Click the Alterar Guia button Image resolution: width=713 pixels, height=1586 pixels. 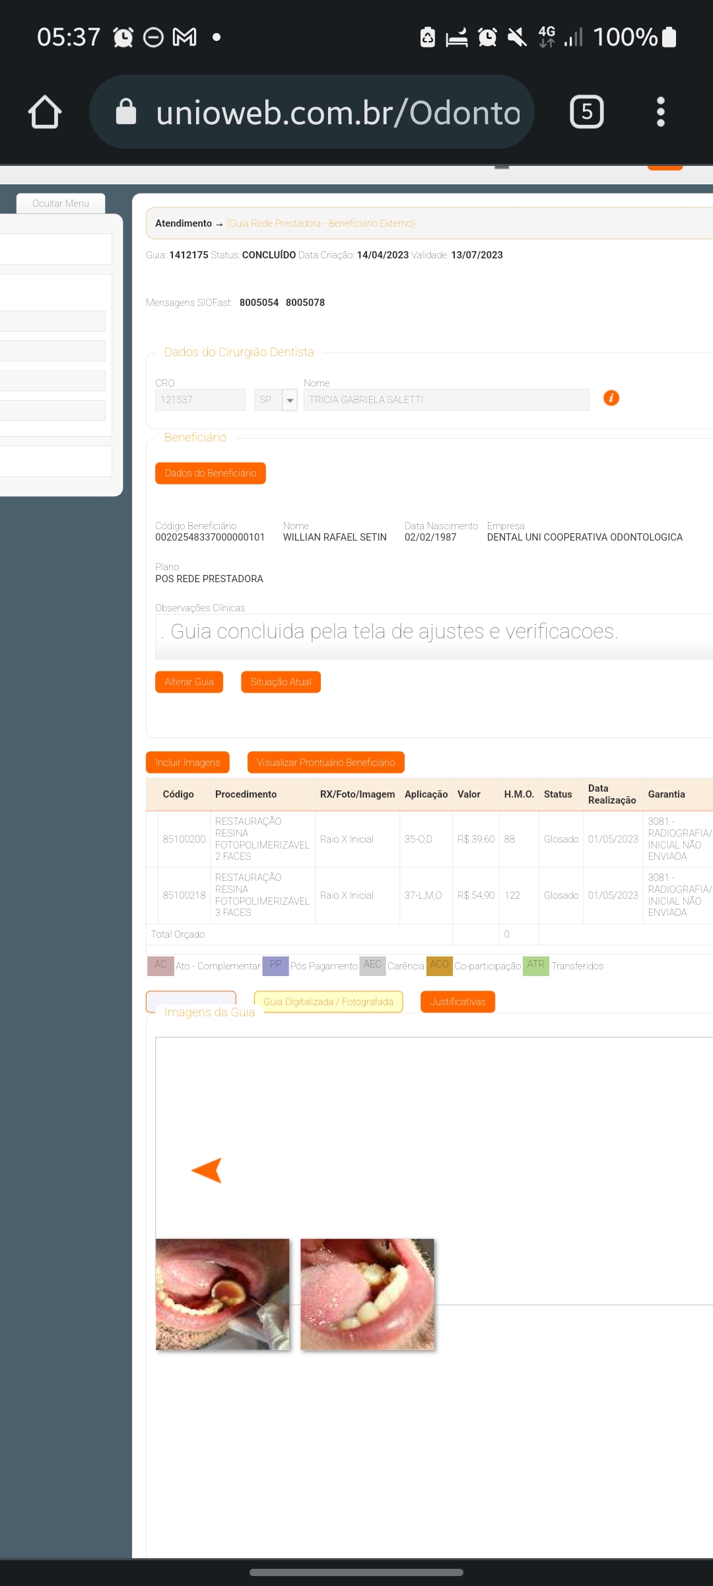189,682
